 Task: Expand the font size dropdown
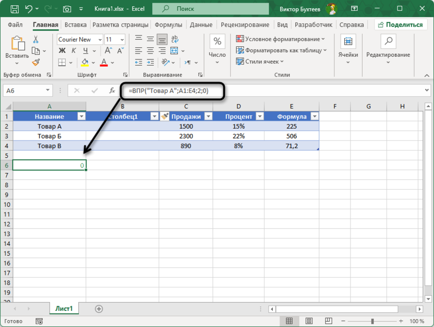click(123, 40)
